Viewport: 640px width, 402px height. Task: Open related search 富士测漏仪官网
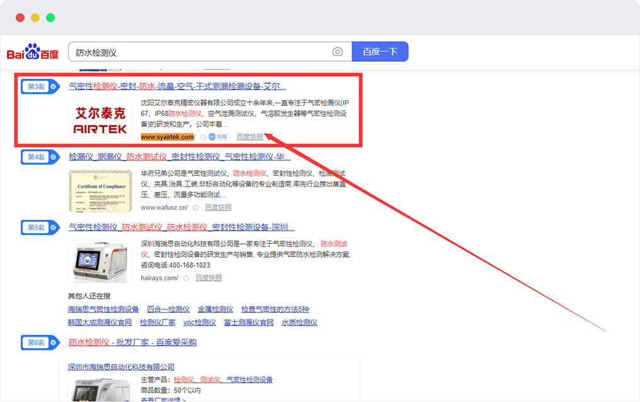pos(249,323)
